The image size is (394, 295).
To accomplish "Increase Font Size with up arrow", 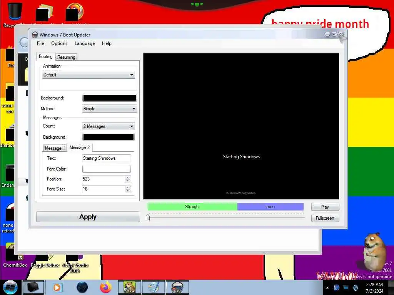I will (x=128, y=187).
